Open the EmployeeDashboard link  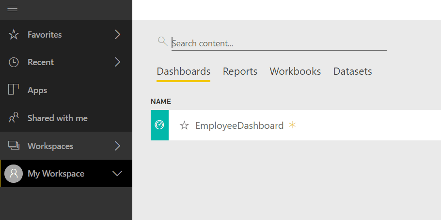[239, 126]
